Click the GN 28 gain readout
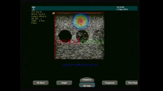The image size is (163, 91). tap(36, 19)
